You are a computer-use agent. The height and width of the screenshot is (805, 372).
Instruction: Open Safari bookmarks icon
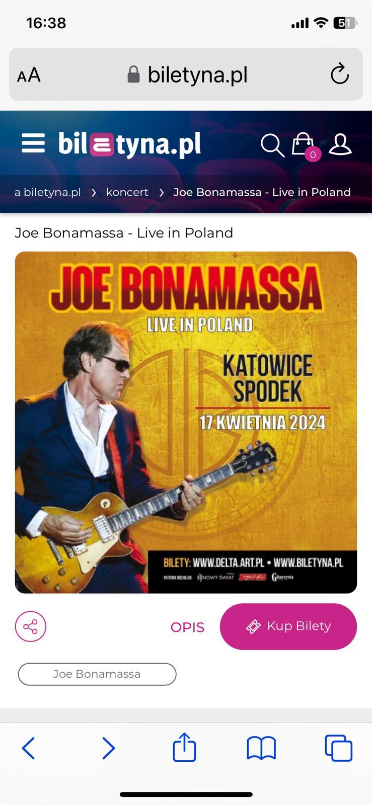(x=261, y=748)
